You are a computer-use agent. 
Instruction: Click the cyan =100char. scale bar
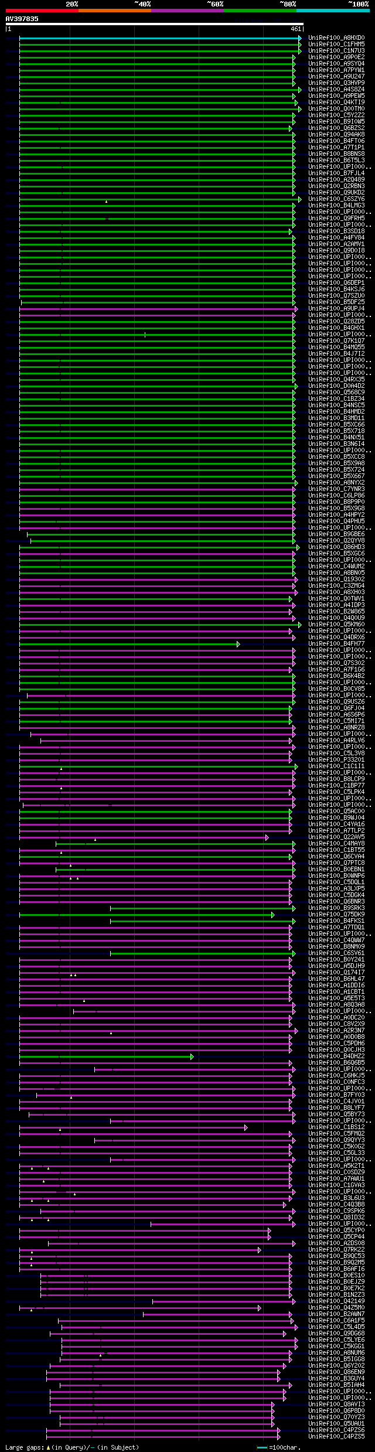click(262, 1447)
